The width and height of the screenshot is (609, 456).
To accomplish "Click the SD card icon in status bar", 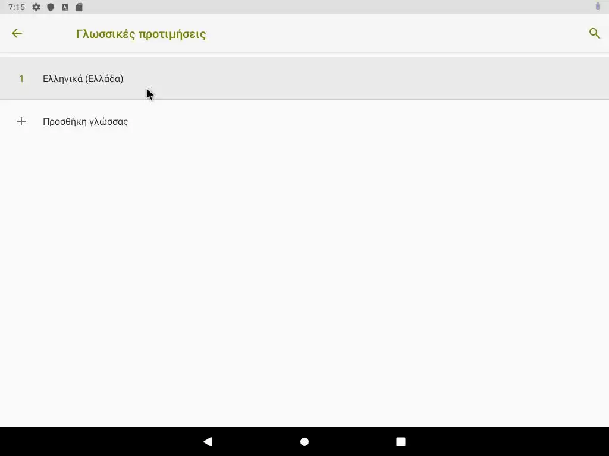I will tap(79, 7).
